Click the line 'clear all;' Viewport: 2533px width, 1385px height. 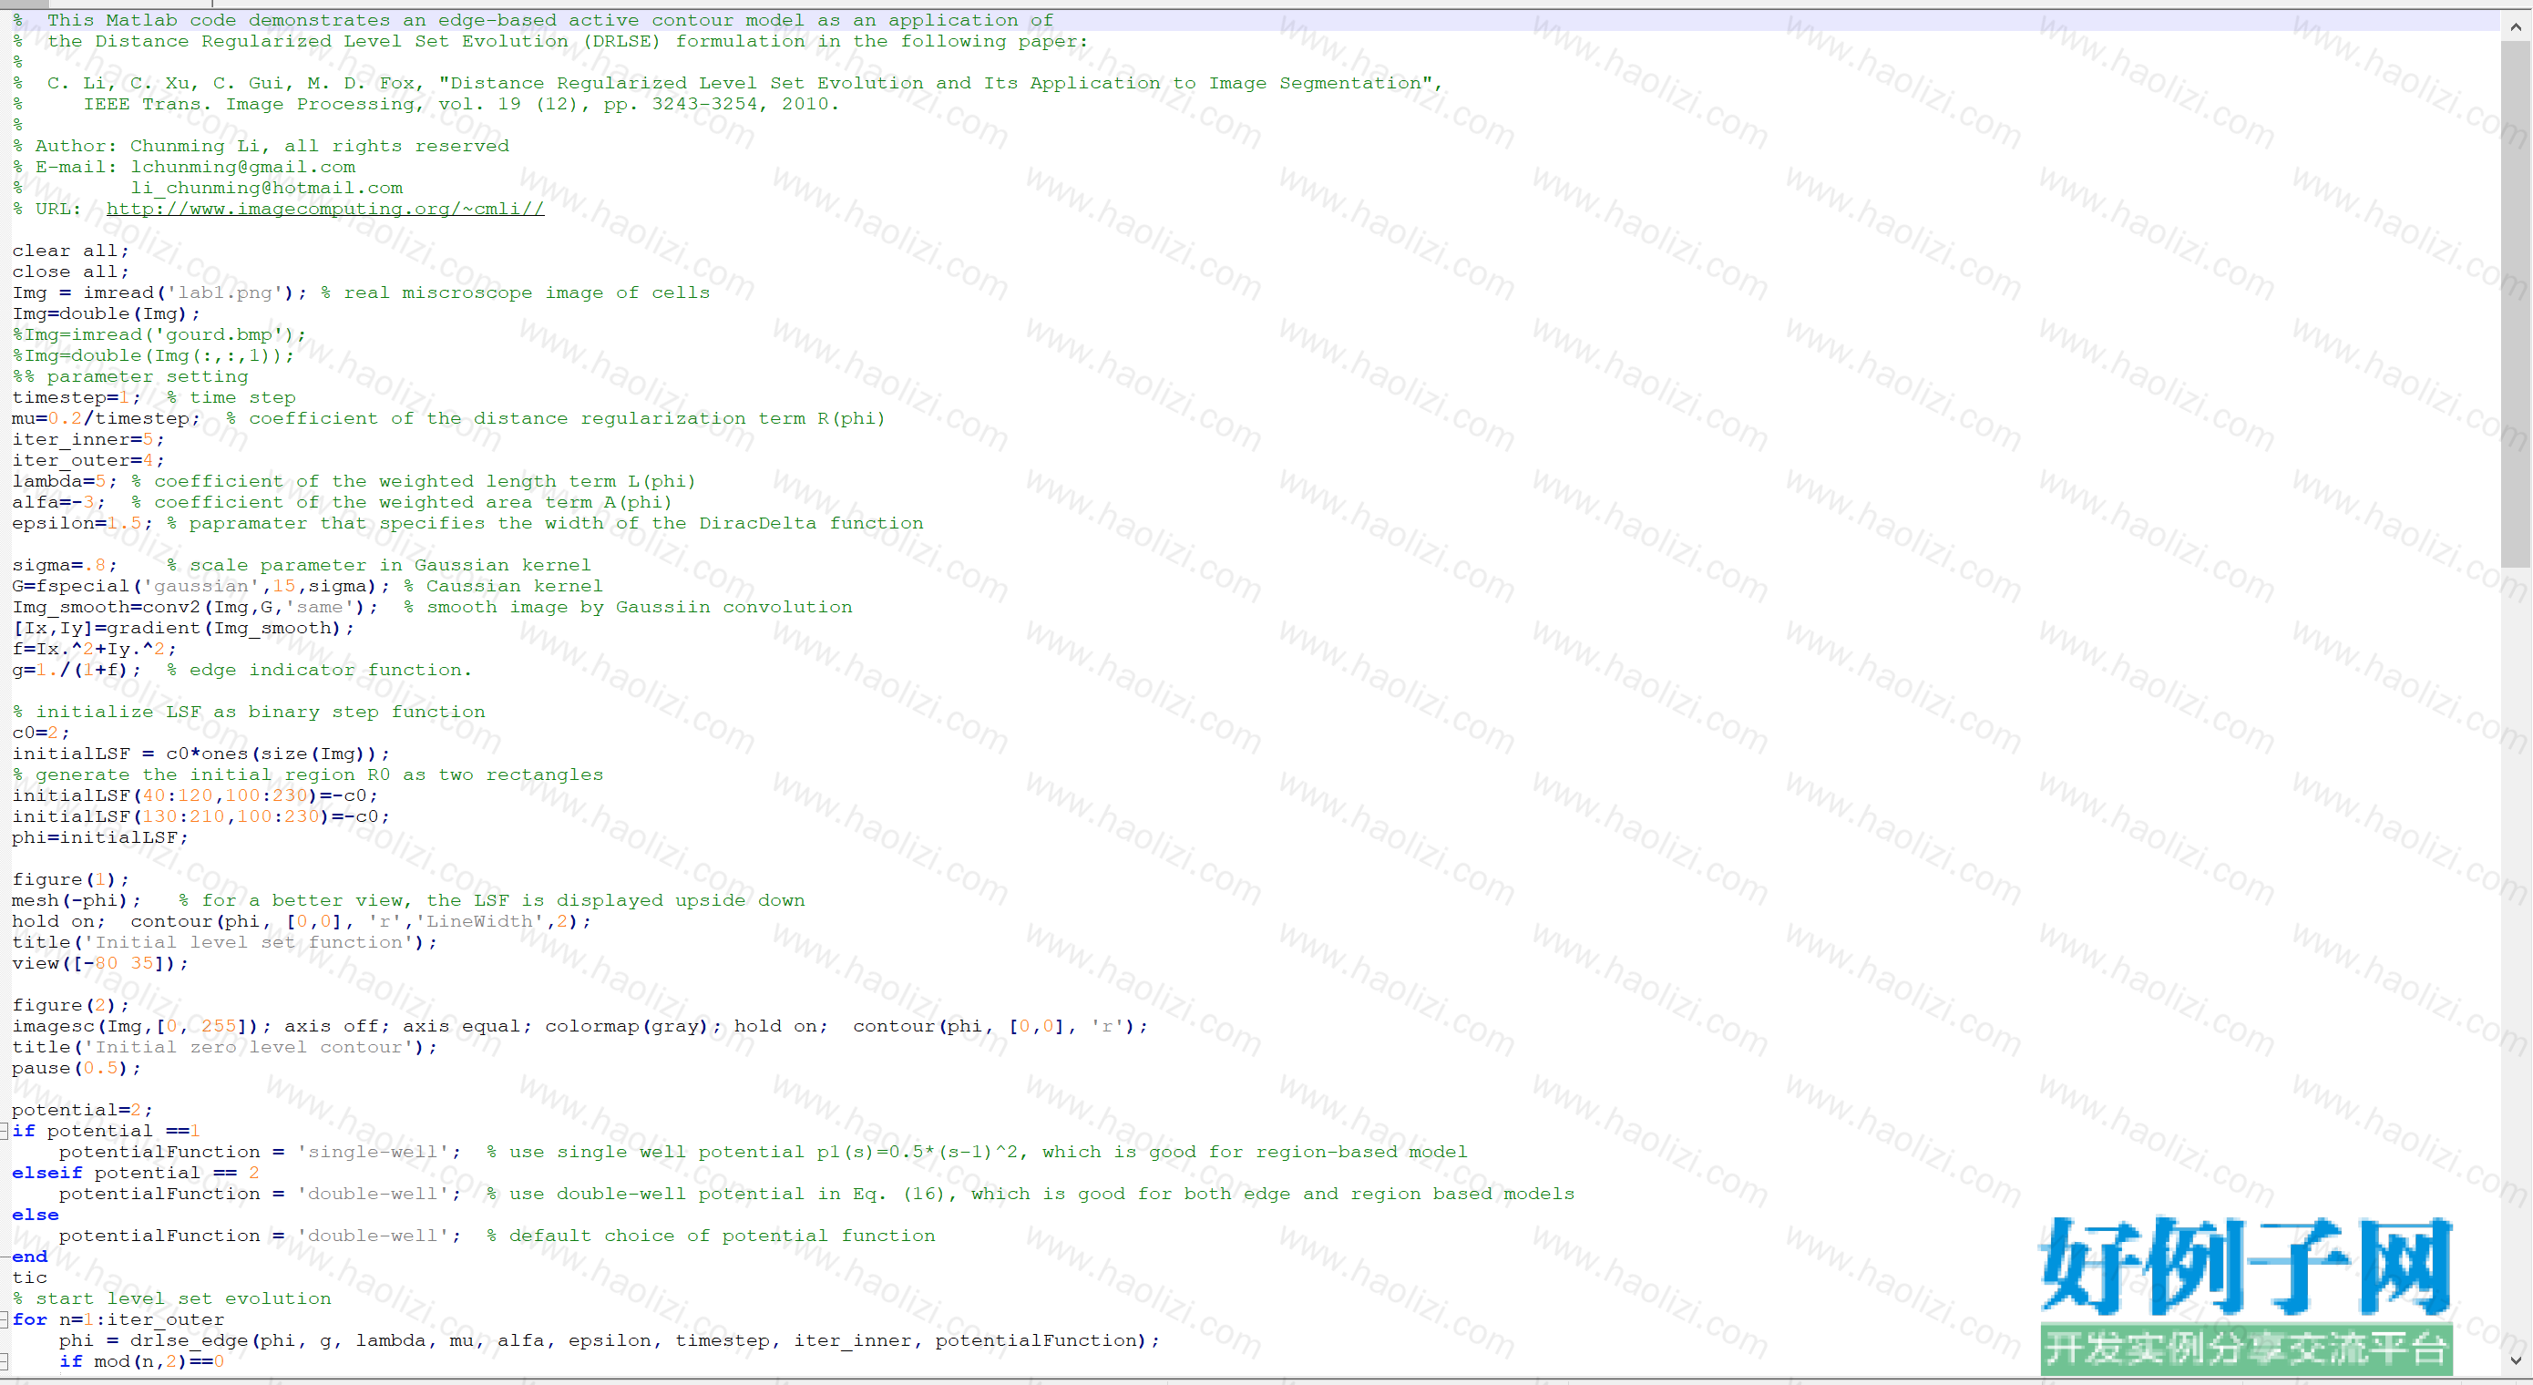click(x=70, y=251)
